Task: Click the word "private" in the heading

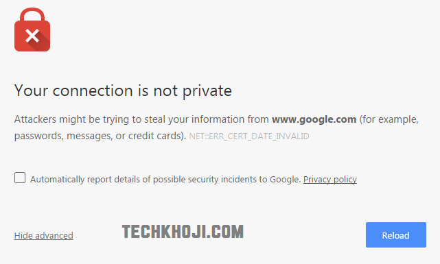Action: (x=207, y=91)
